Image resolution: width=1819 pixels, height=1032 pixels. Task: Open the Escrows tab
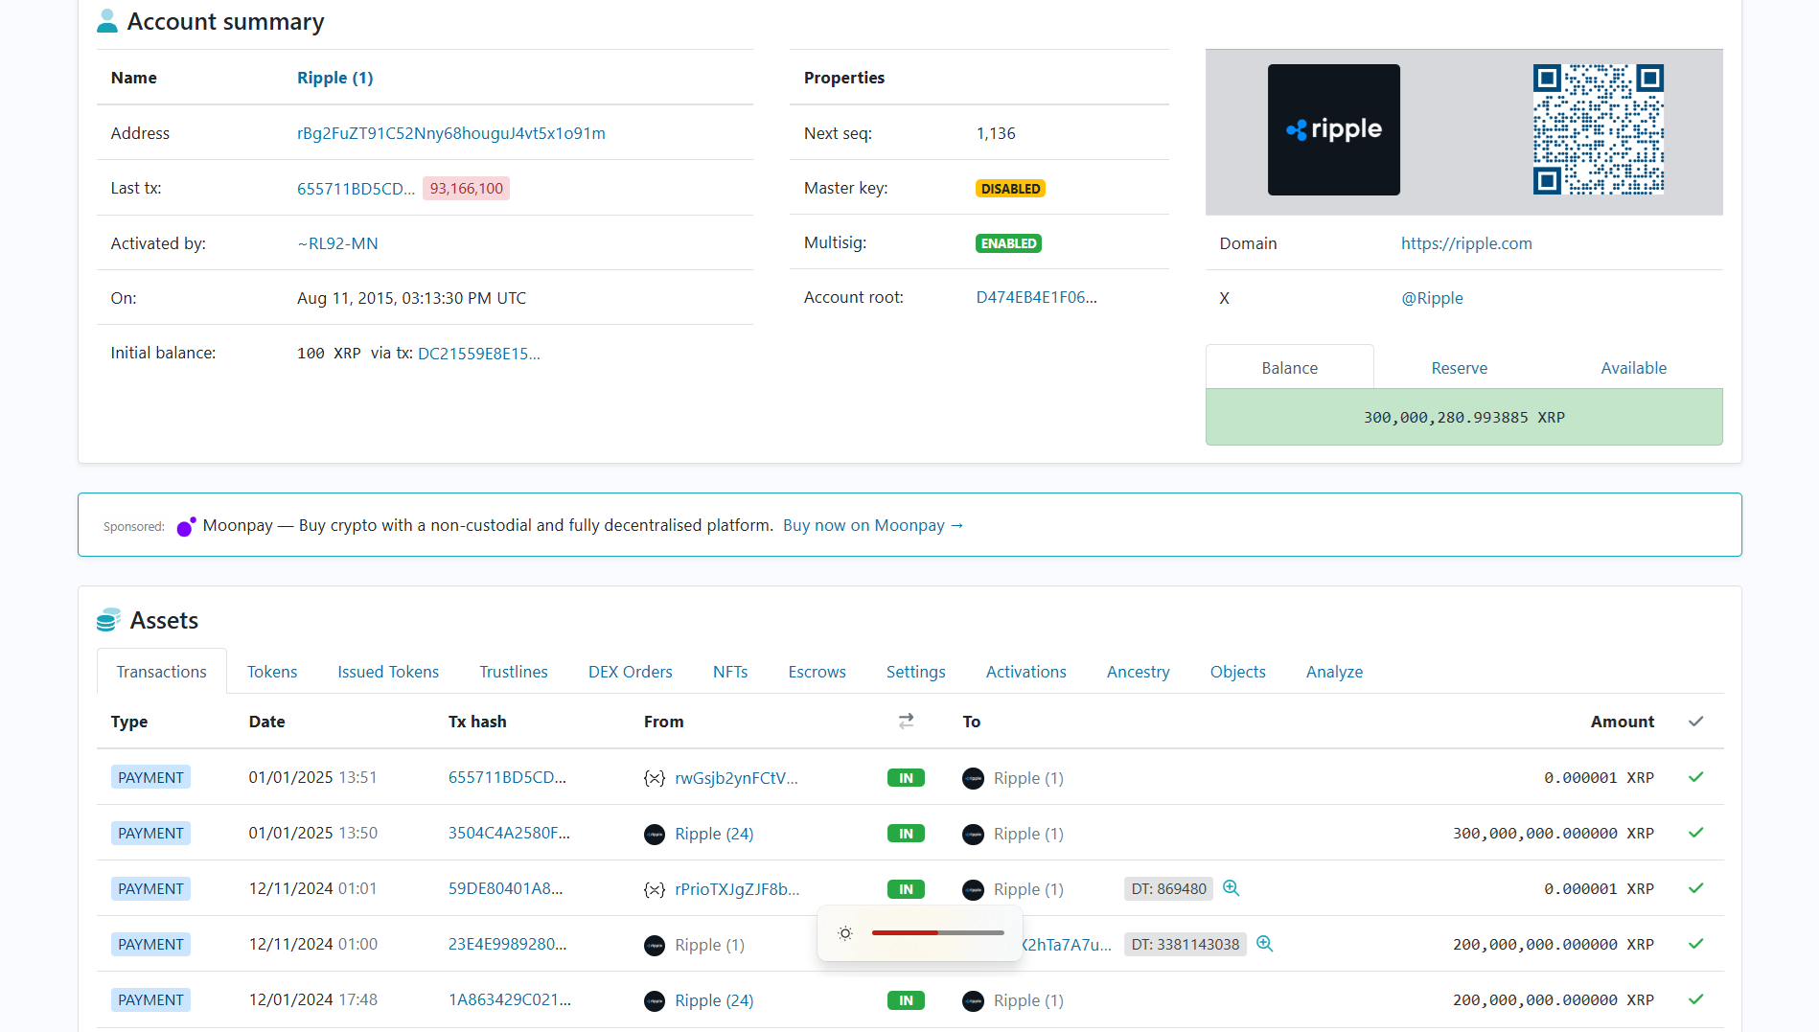(817, 672)
